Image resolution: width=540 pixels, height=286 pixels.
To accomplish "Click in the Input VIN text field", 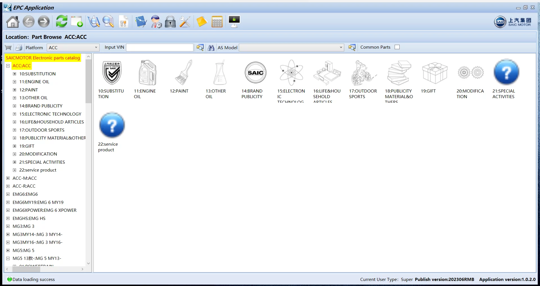I will [159, 48].
